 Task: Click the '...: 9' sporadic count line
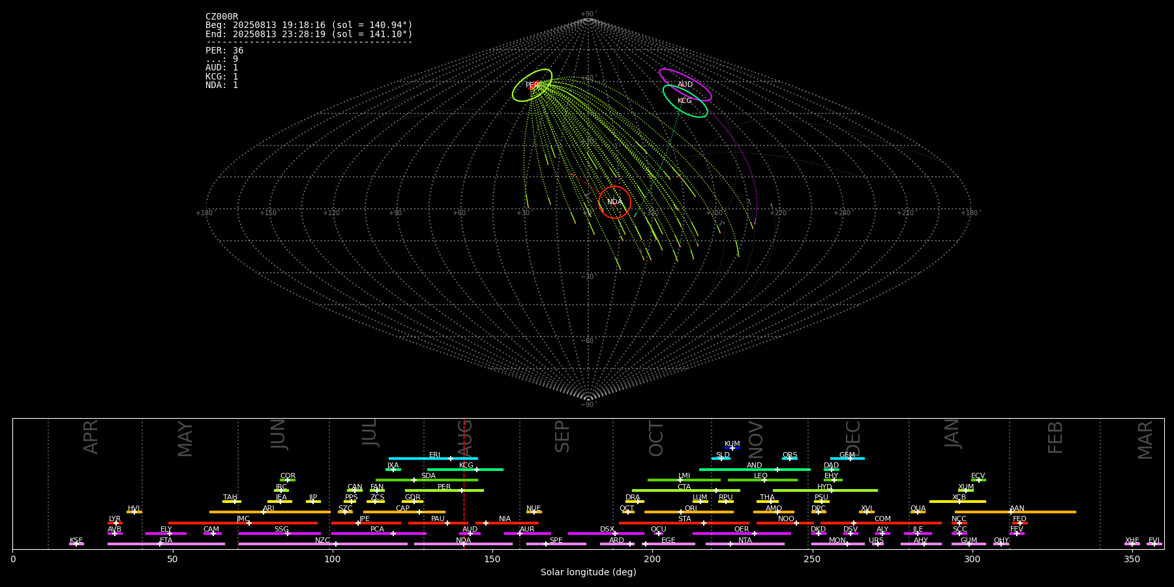(222, 59)
